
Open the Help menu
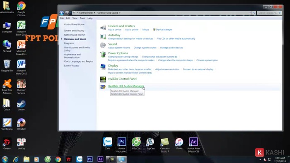point(90,18)
